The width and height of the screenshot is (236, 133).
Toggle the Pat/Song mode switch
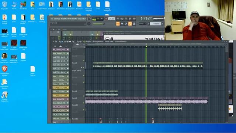click(94, 19)
